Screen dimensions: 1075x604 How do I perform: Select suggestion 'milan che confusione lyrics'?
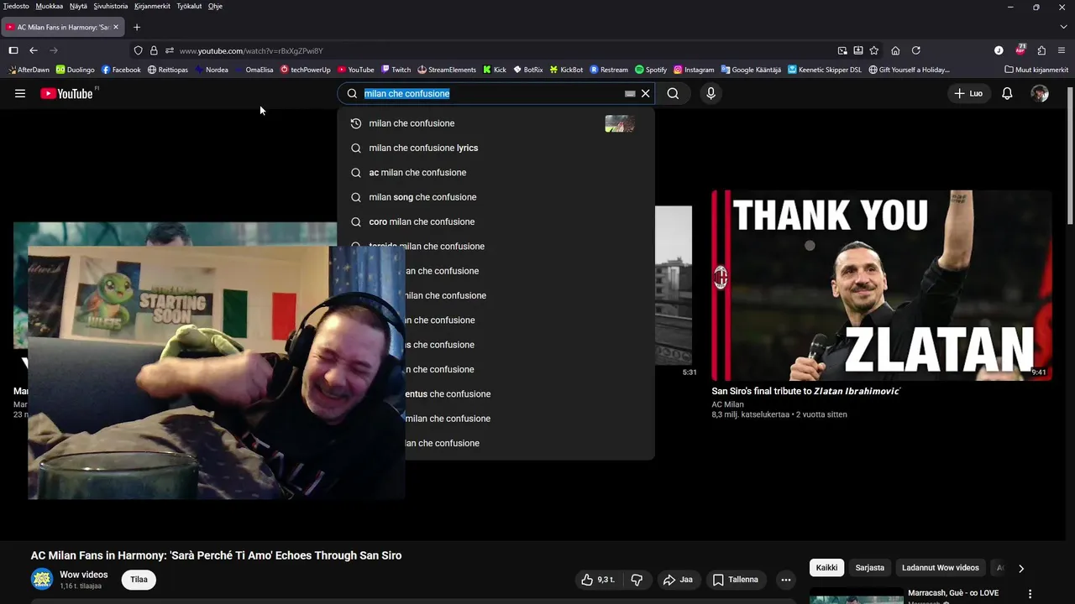(x=496, y=148)
